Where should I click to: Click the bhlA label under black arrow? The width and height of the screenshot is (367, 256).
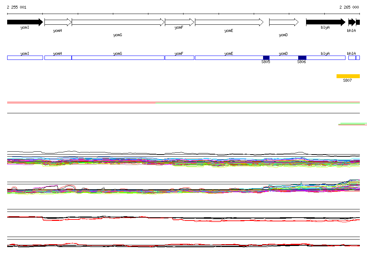[351, 31]
